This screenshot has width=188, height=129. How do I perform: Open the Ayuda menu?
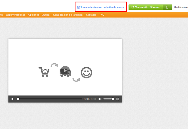tap(46, 15)
